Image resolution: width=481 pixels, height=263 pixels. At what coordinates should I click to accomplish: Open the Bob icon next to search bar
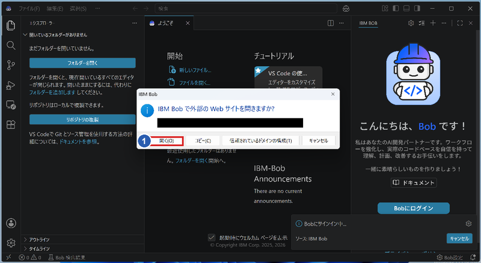pyautogui.click(x=346, y=8)
